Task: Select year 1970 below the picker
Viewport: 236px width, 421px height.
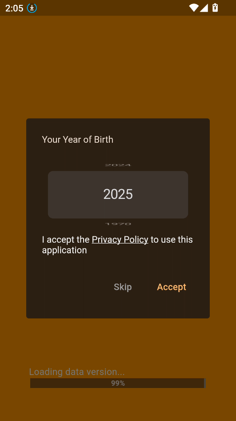Action: (118, 224)
